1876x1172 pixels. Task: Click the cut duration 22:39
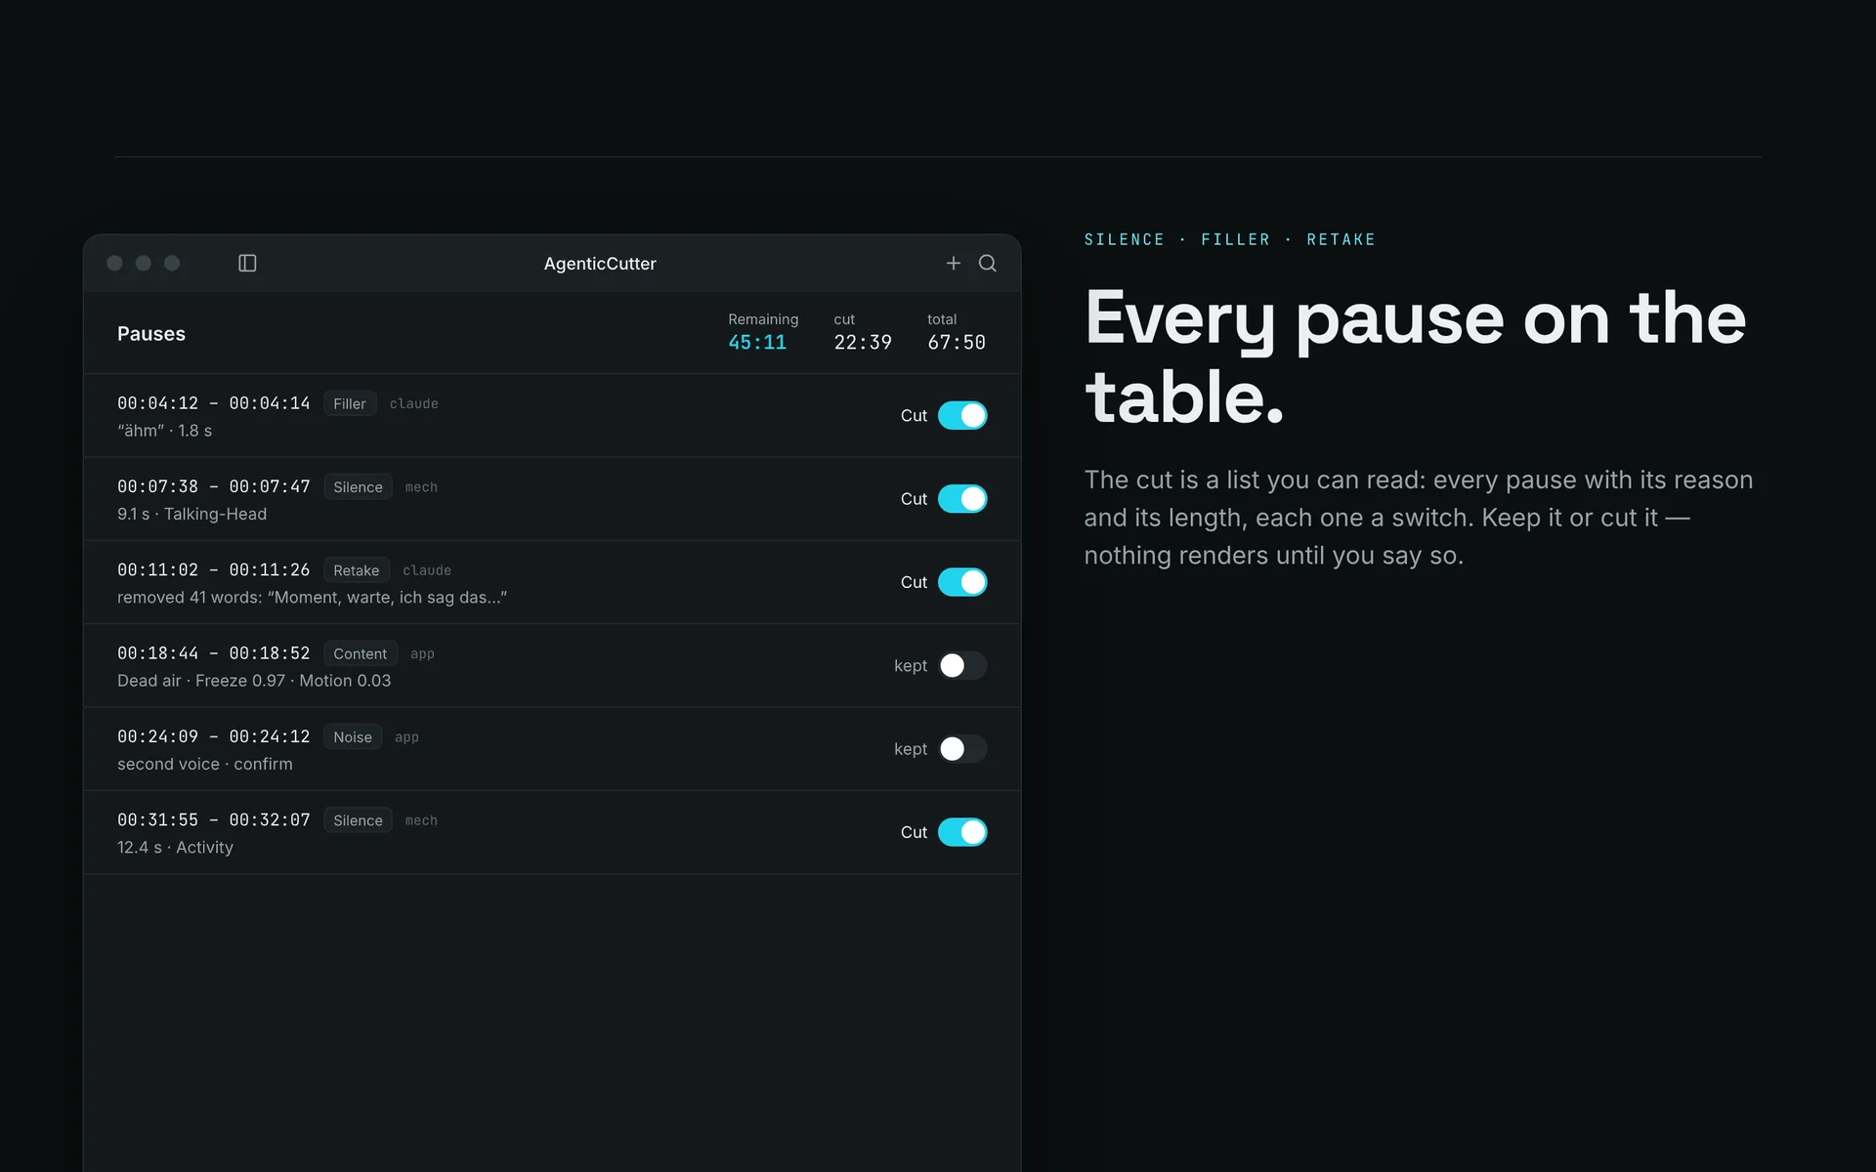point(863,343)
